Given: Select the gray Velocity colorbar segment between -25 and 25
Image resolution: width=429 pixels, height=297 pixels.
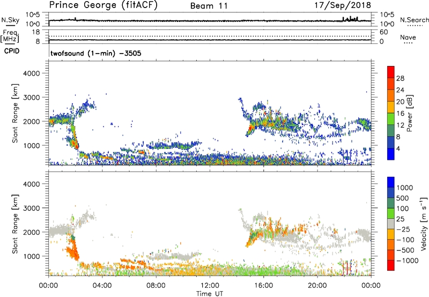Looking at the screenshot, I should point(391,224).
